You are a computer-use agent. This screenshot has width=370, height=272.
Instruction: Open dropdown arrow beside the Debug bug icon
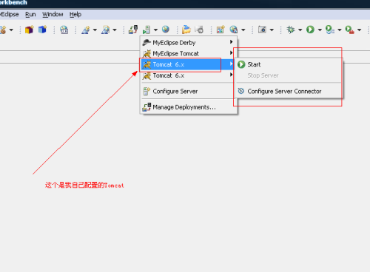click(x=300, y=30)
